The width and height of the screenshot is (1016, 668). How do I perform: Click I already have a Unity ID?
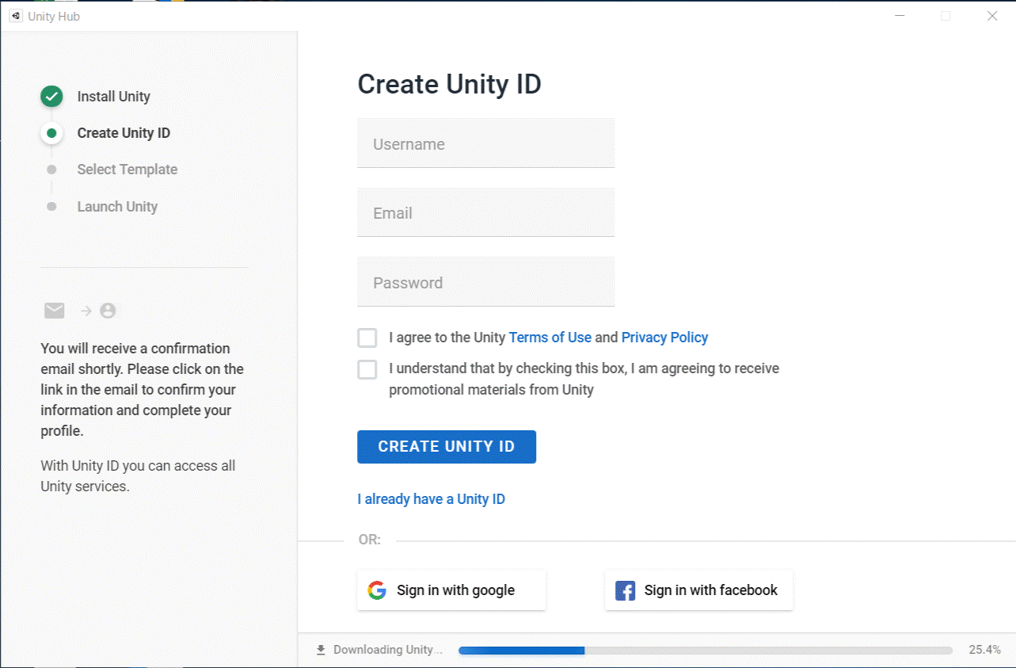pyautogui.click(x=431, y=499)
